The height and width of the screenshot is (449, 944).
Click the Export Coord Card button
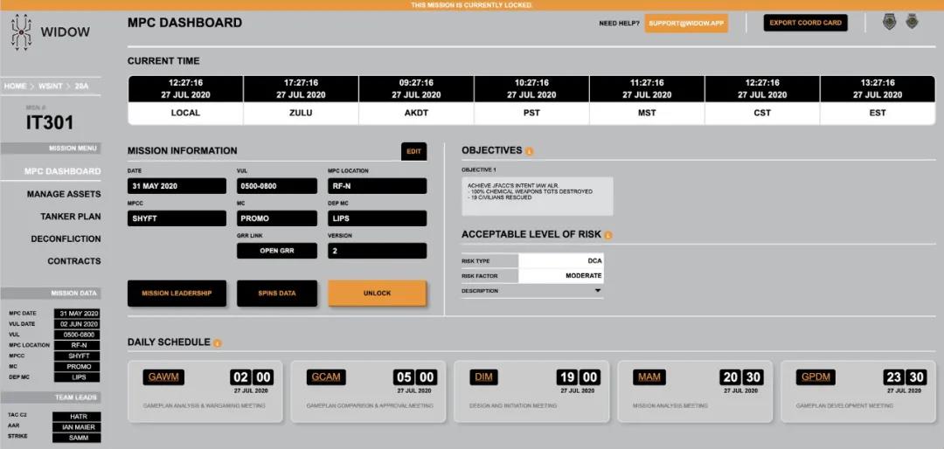click(x=805, y=23)
